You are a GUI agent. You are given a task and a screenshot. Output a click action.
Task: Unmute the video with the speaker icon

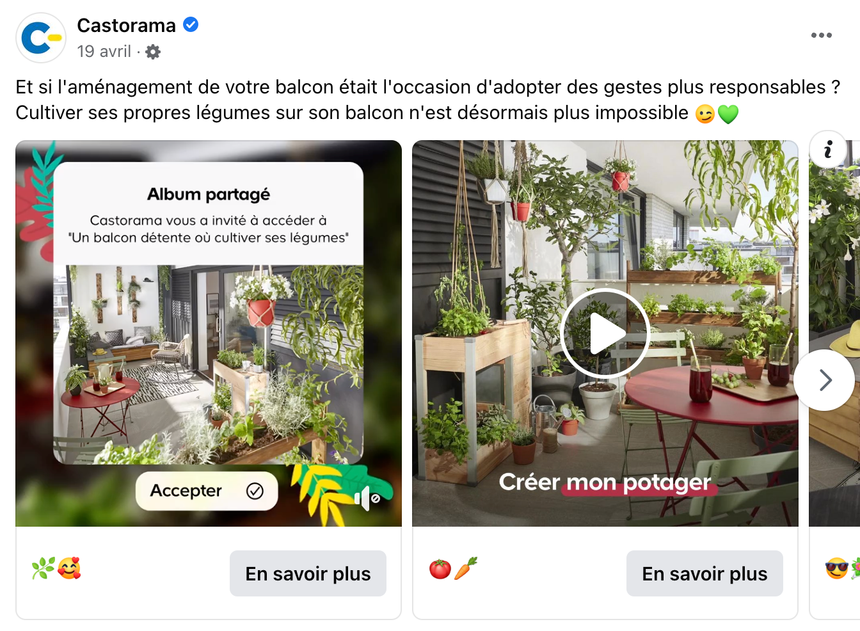(367, 498)
